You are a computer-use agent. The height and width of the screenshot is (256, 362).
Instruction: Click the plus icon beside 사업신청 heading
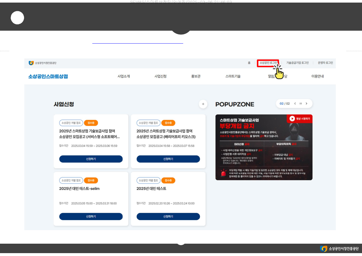tap(203, 104)
